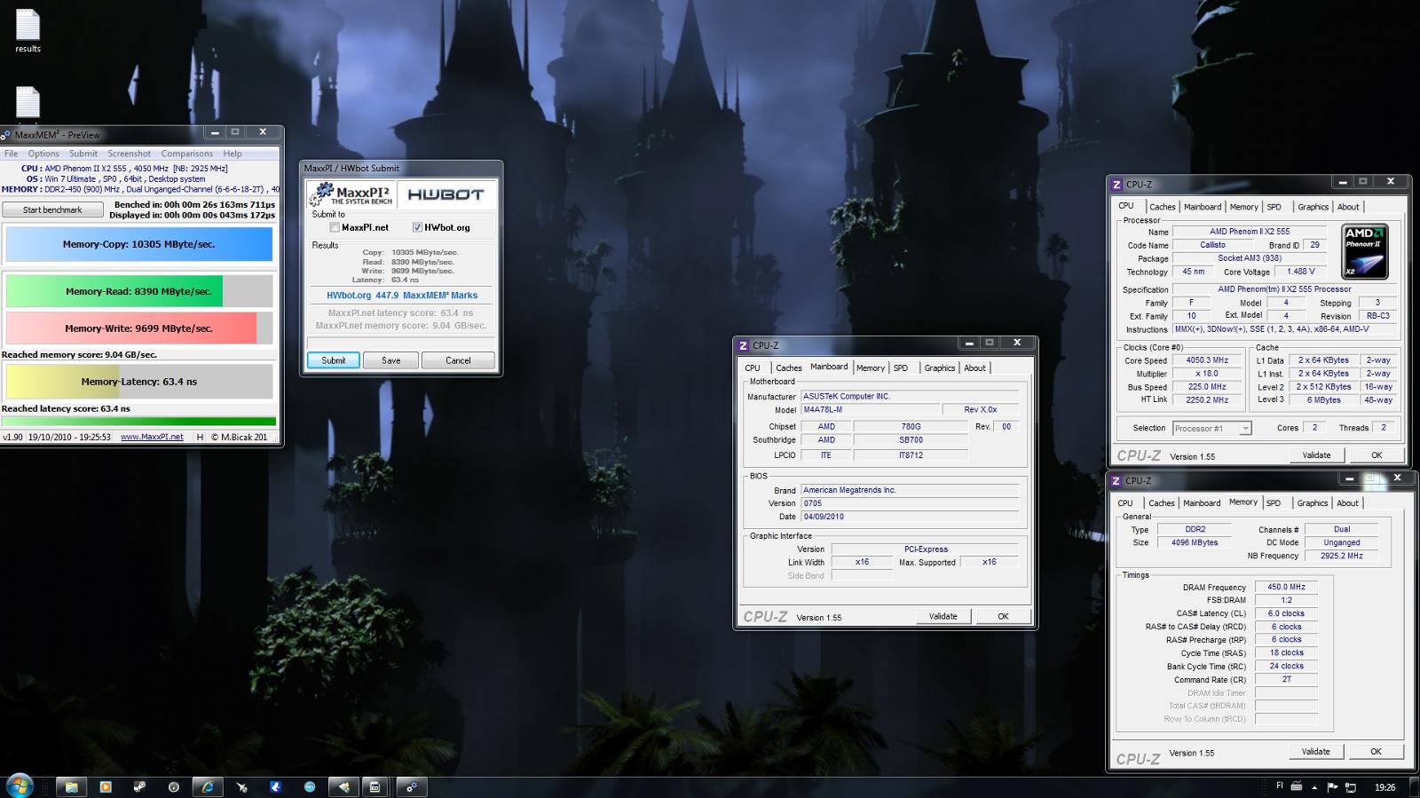Image resolution: width=1420 pixels, height=798 pixels.
Task: Open the keyboard tray icon
Action: click(x=1297, y=786)
